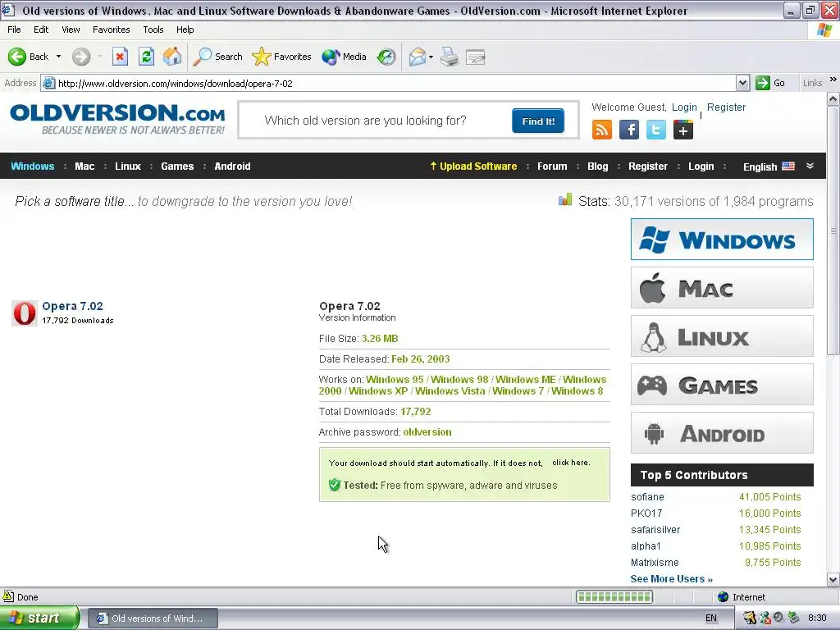The height and width of the screenshot is (630, 840).
Task: Open the Blog link in nav bar
Action: [x=597, y=166]
